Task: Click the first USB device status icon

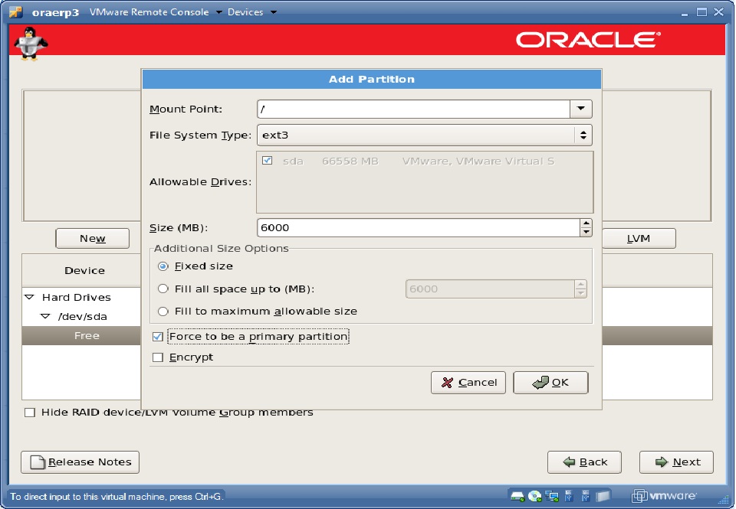Action: click(569, 496)
